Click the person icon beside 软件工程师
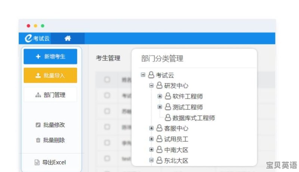This screenshot has width=299, height=172. pos(168,96)
